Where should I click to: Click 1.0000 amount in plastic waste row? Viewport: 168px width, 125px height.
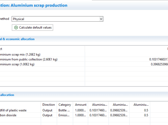pyautogui.click(x=80, y=110)
